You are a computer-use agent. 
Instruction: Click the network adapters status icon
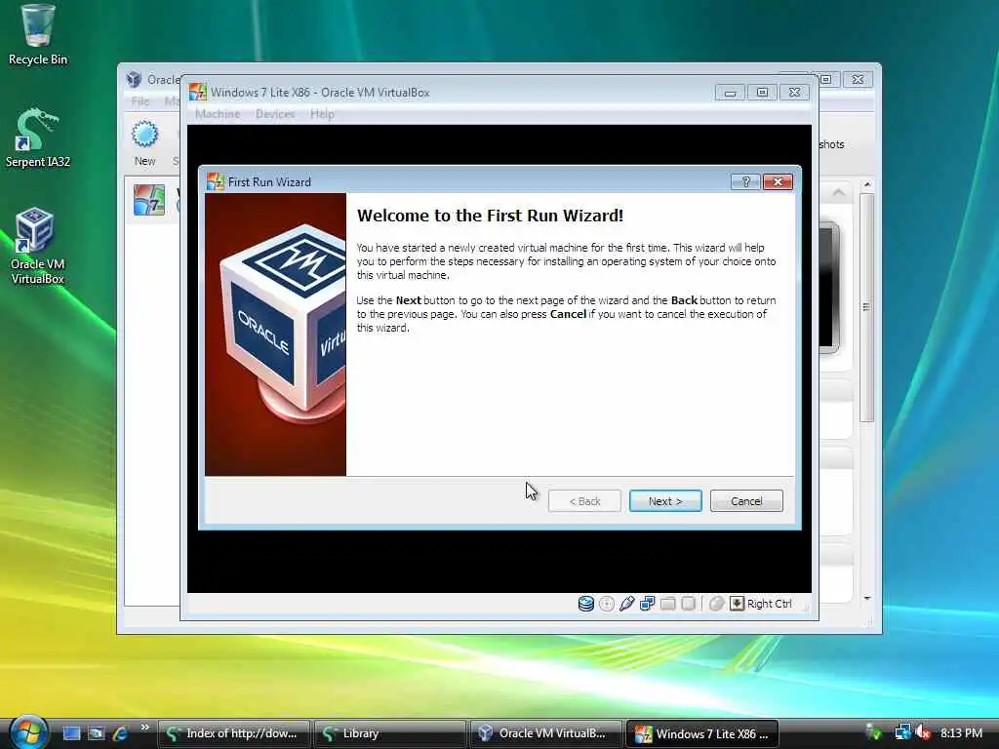[x=648, y=603]
